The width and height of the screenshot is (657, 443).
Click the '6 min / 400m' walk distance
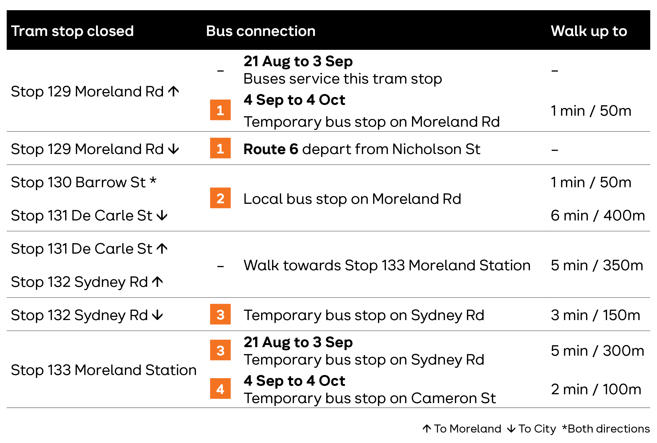[x=598, y=215]
